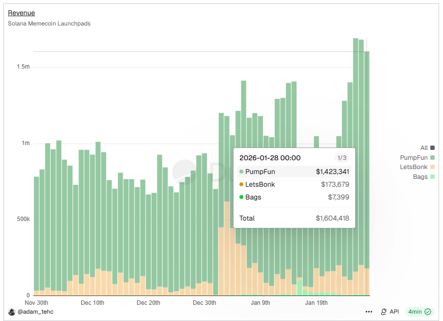Click the Jan 19th x-axis label
This screenshot has height=321, width=443.
pos(316,303)
